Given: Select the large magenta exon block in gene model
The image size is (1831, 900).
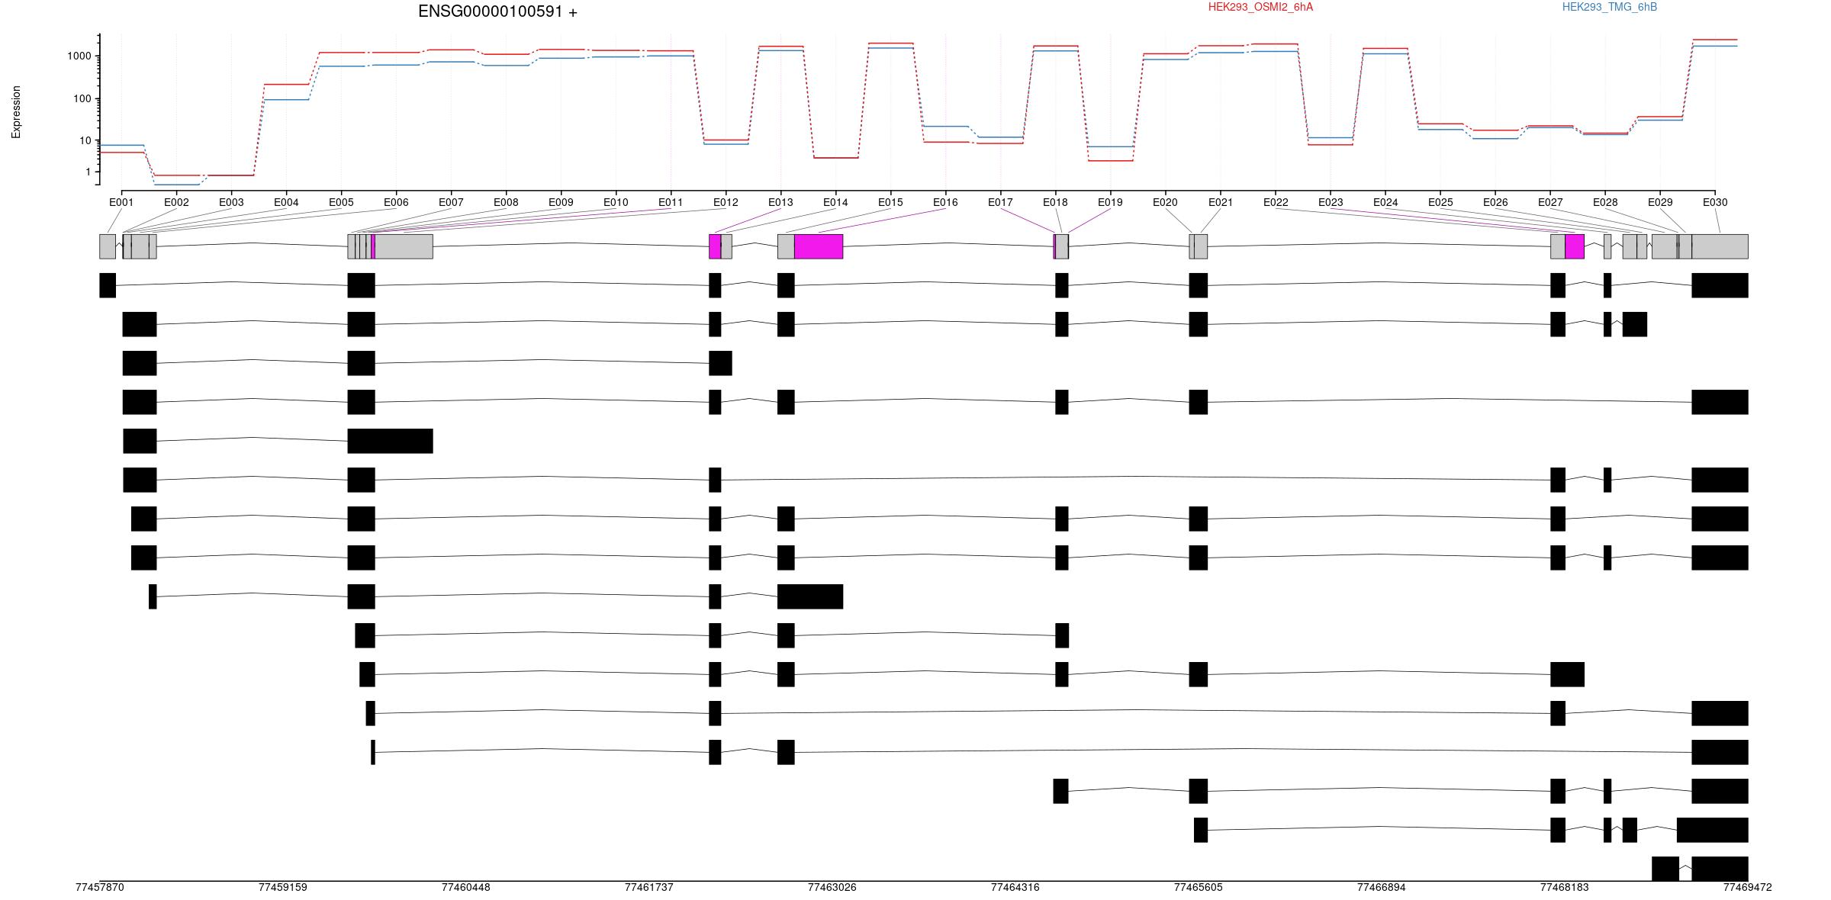Looking at the screenshot, I should click(x=819, y=246).
